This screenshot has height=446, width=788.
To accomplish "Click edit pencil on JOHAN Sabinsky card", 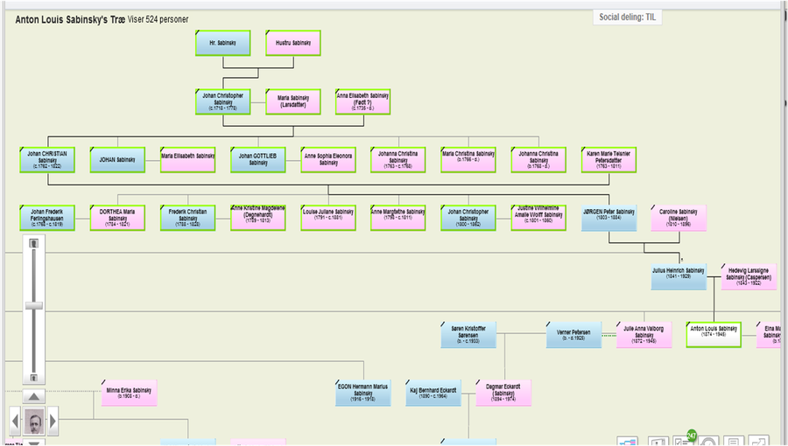I will 93,149.
